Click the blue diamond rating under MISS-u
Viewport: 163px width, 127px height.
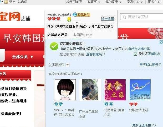pos(58,104)
